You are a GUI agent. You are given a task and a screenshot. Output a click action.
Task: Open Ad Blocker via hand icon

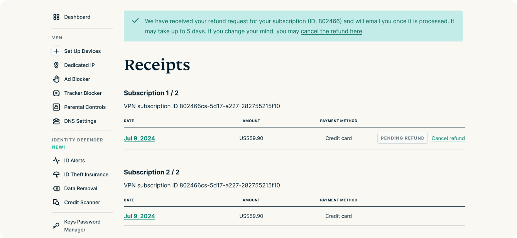(x=56, y=79)
